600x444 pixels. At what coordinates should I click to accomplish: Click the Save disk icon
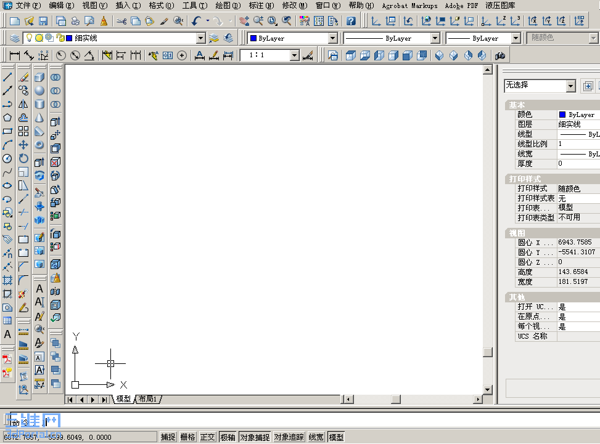[43, 21]
